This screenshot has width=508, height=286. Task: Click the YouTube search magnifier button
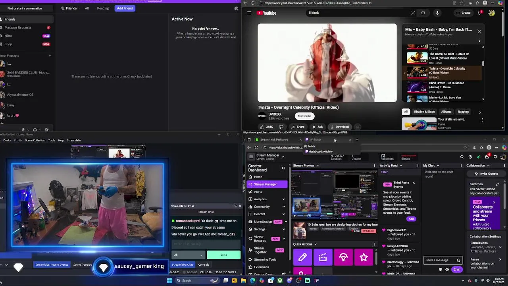pyautogui.click(x=423, y=13)
